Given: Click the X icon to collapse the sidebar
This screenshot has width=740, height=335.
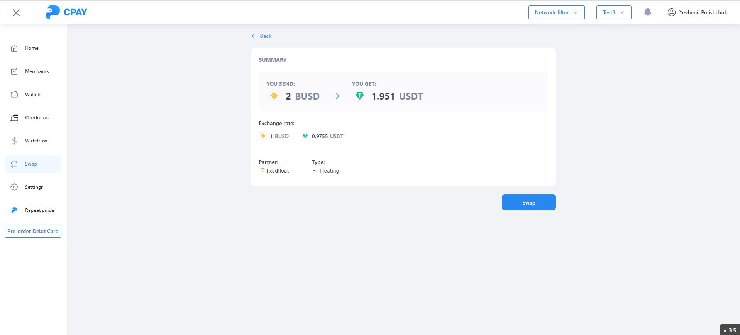Looking at the screenshot, I should 16,13.
